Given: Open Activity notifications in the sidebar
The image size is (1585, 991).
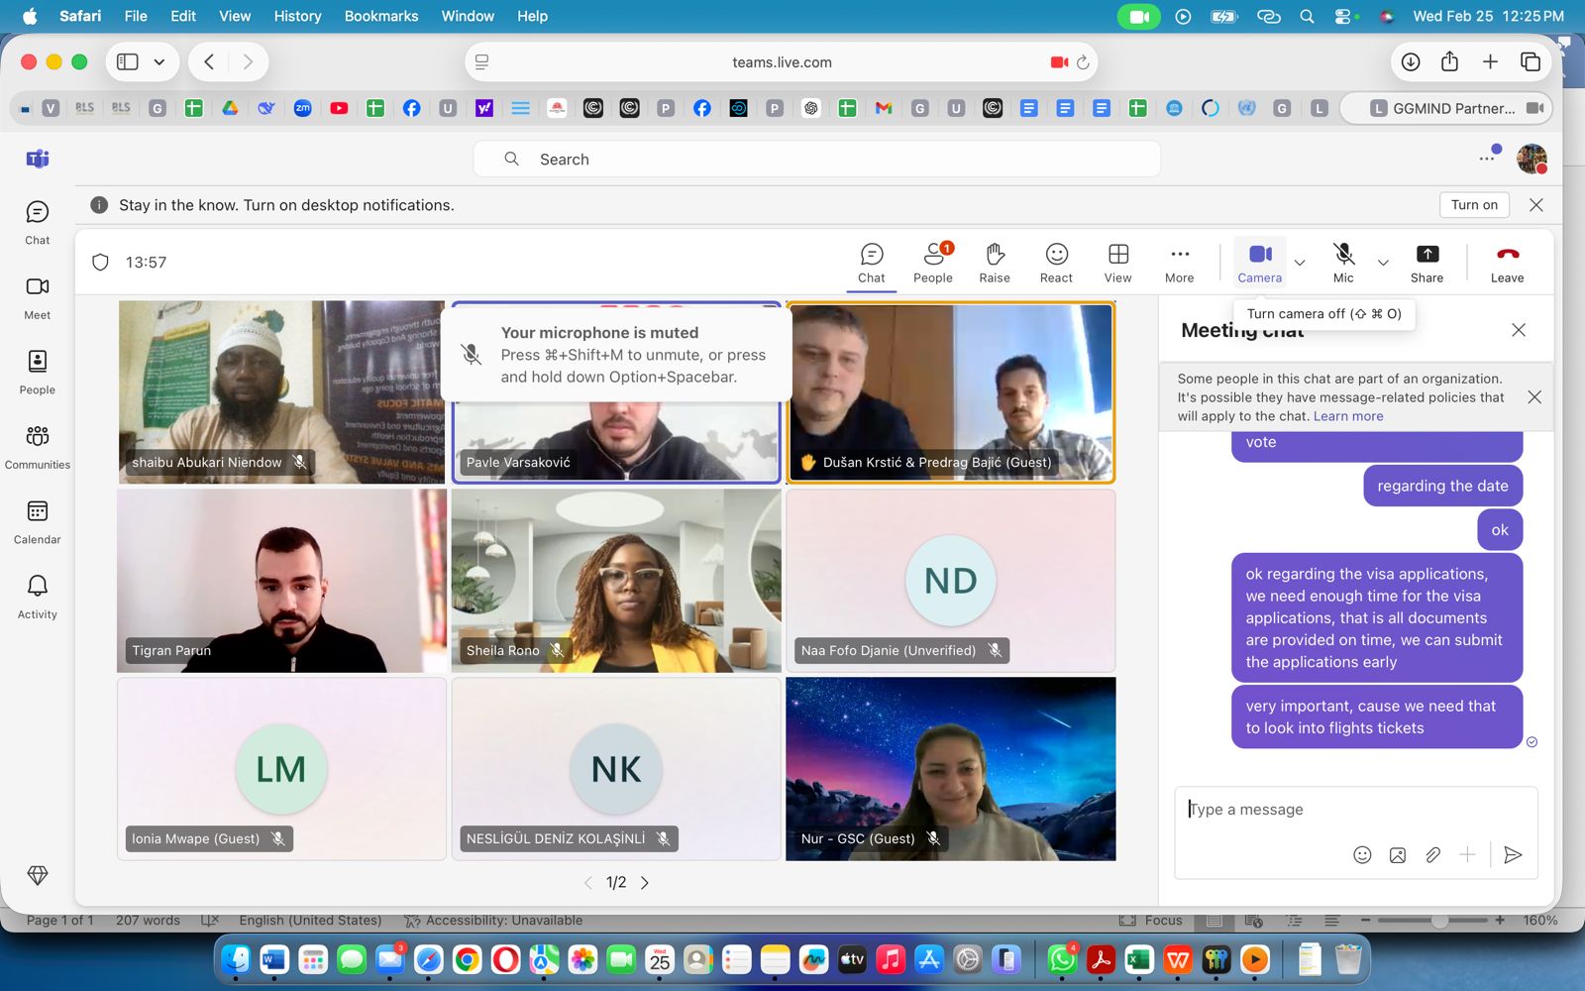Looking at the screenshot, I should (x=38, y=597).
